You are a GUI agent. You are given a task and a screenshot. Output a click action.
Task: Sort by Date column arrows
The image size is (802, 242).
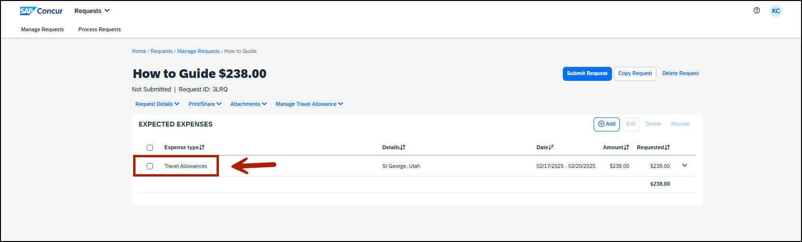551,147
